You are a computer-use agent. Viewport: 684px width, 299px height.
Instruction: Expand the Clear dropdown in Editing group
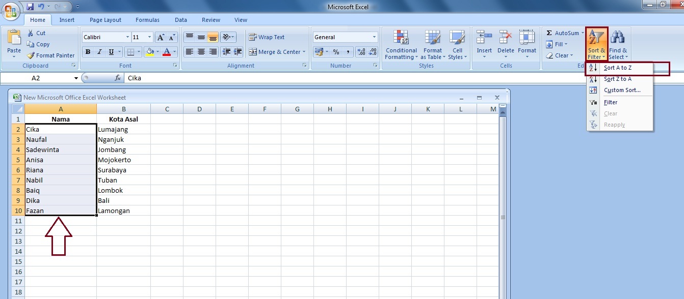[571, 55]
